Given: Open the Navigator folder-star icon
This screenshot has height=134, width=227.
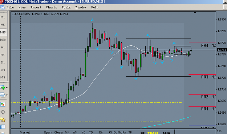Looking at the screenshot, I should tap(3, 119).
